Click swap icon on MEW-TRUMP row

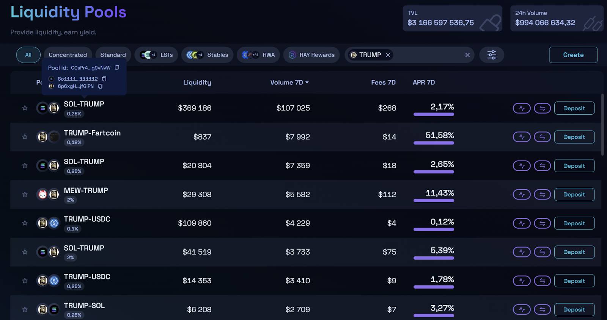[x=542, y=195]
